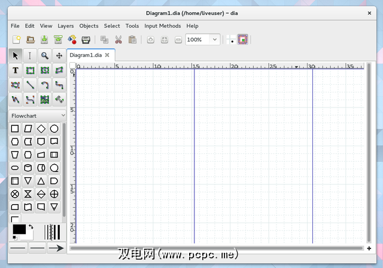Select the straight Line tool

point(30,85)
